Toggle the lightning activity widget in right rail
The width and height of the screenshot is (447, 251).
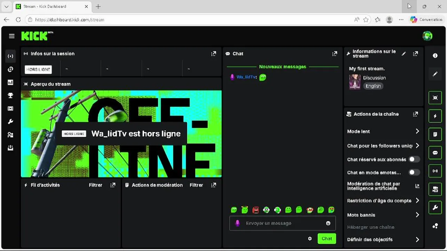pos(435,116)
